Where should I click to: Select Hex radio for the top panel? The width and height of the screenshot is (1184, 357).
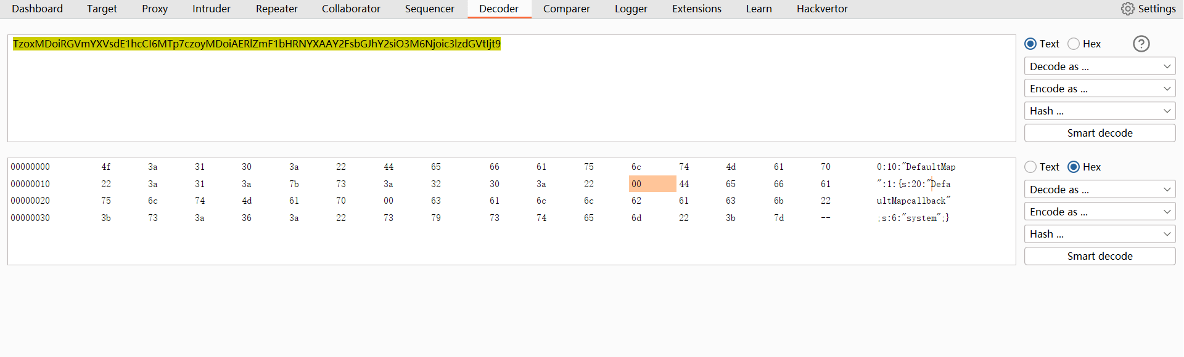click(1074, 44)
